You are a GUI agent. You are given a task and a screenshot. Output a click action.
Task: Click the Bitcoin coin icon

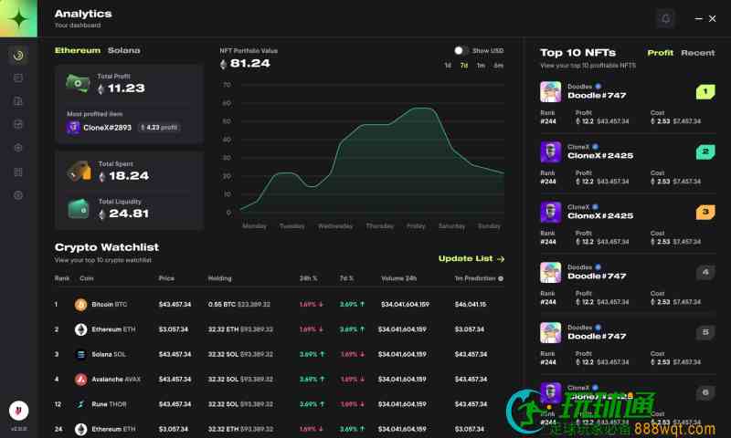(80, 305)
